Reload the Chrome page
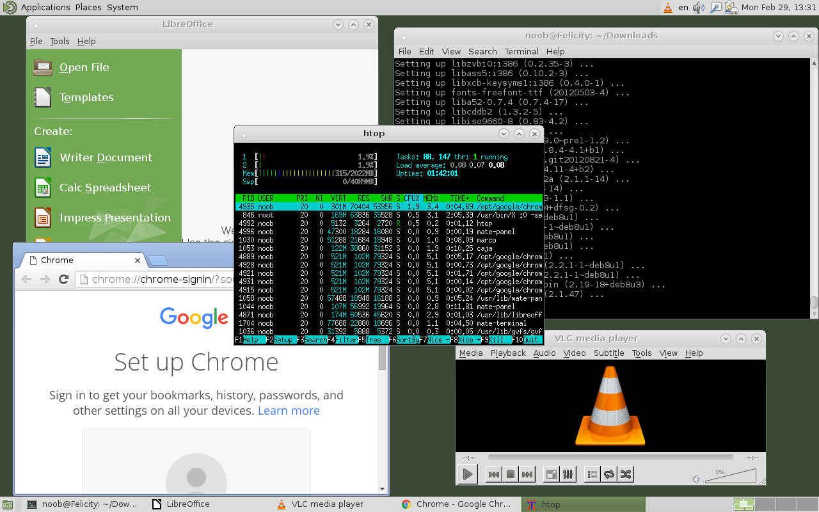819x512 pixels. (63, 279)
